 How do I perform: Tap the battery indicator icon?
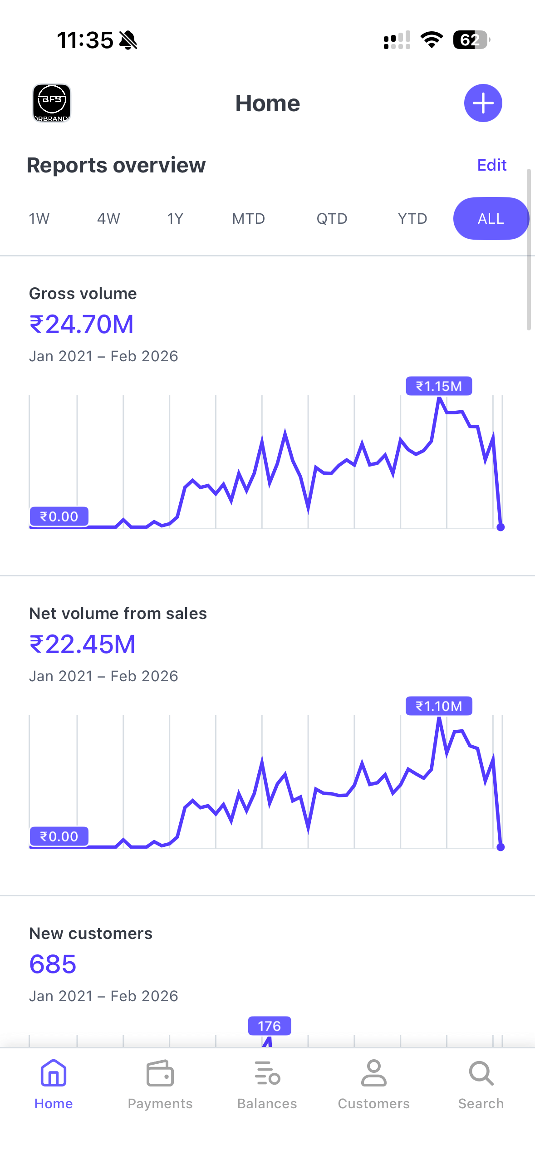(471, 40)
